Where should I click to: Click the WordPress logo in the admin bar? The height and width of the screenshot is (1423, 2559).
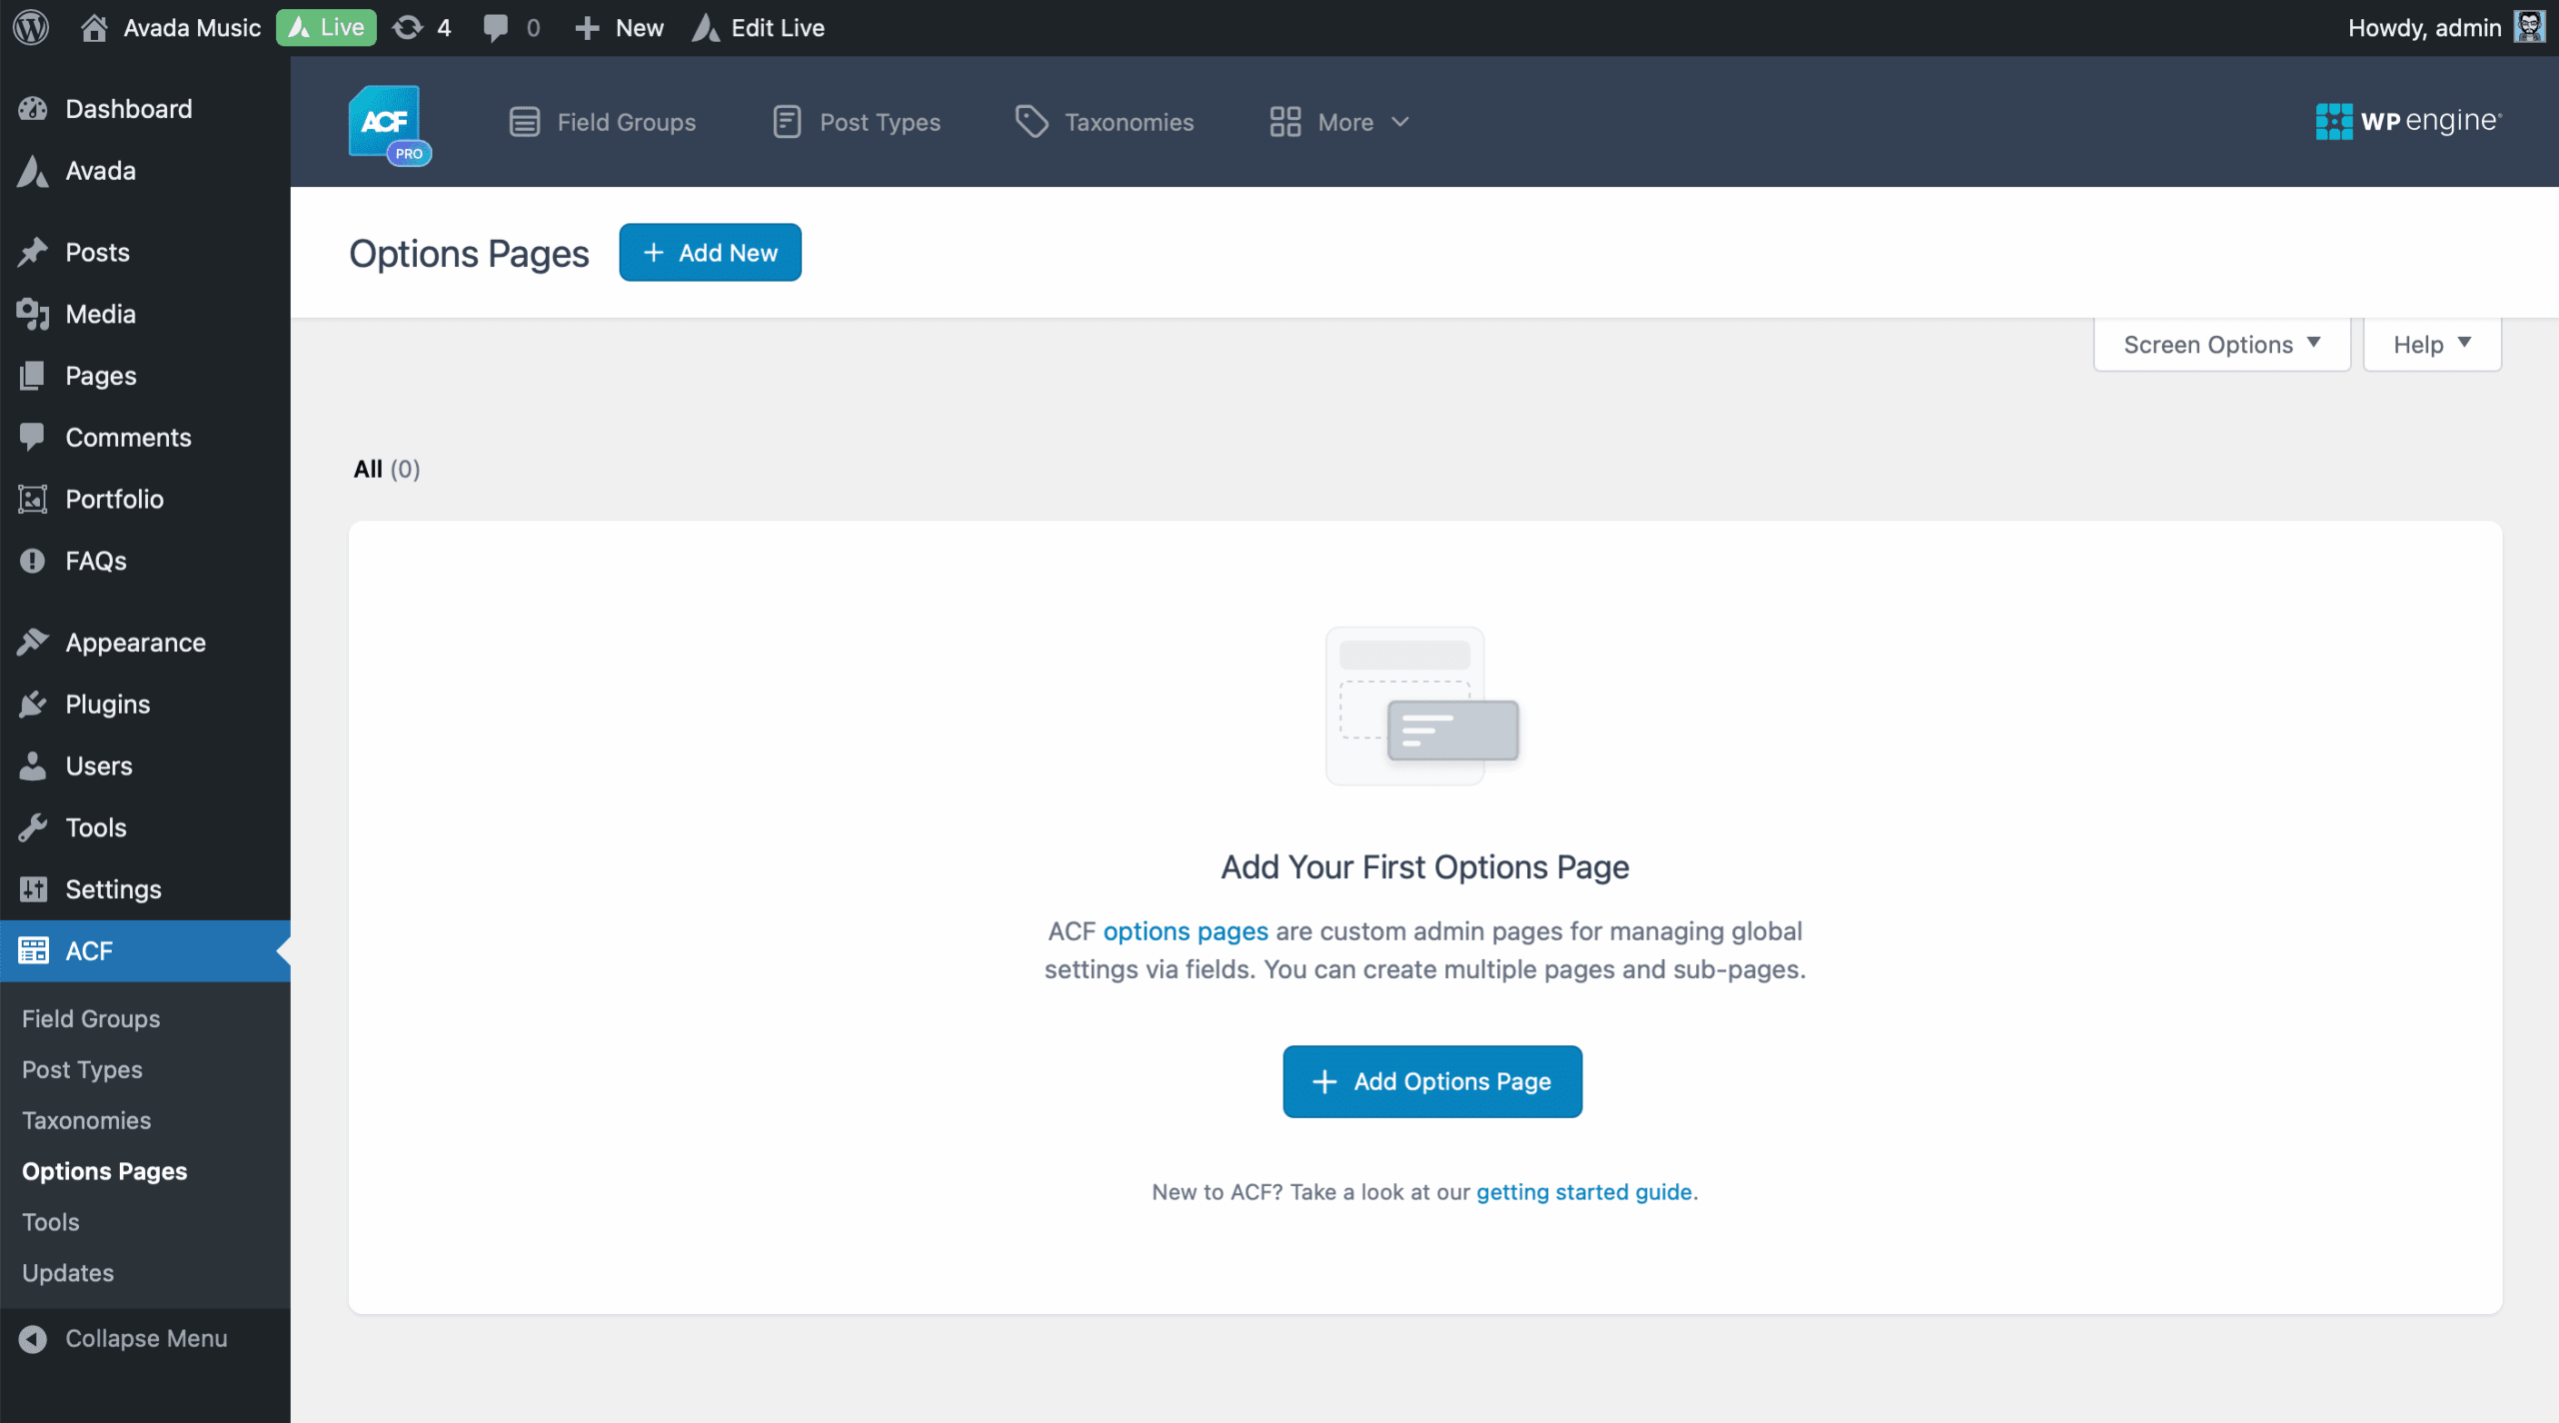point(30,27)
